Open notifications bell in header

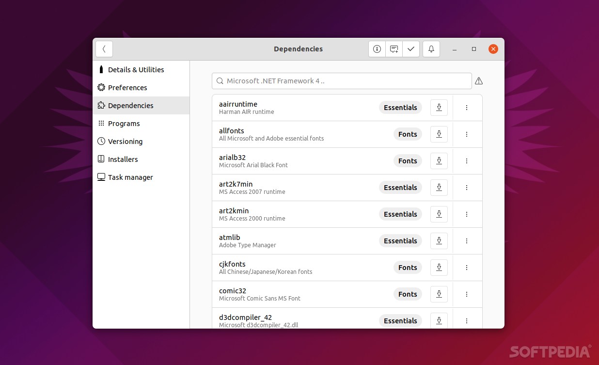pos(431,49)
